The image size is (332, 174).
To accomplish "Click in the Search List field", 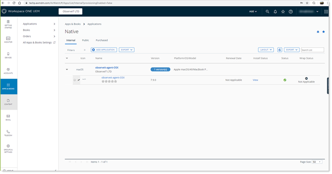I will pyautogui.click(x=312, y=50).
